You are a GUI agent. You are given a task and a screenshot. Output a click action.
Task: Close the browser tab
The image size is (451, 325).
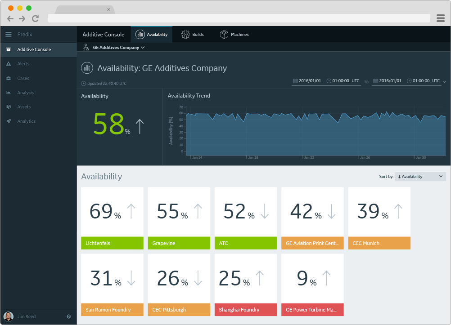109,9
